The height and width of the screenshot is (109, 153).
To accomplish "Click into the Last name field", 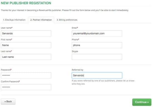I will pyautogui.click(x=26, y=57).
